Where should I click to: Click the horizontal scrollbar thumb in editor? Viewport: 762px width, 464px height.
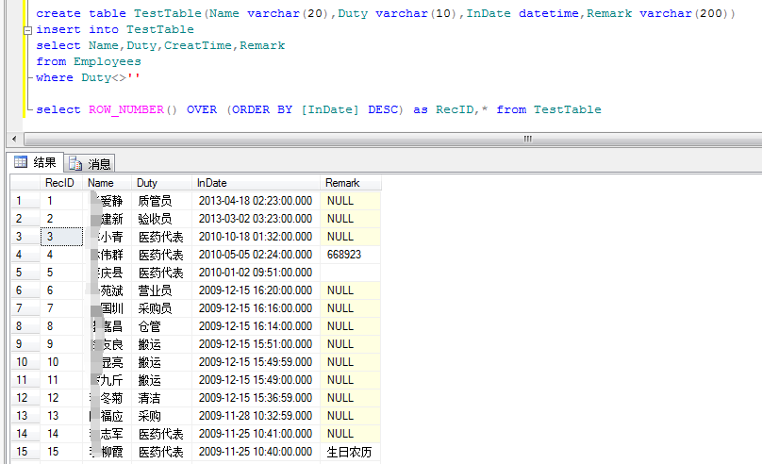pos(527,139)
